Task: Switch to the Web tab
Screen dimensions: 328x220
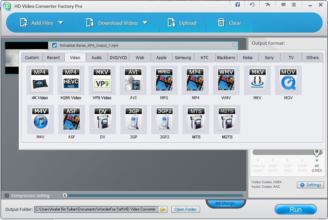Action: pos(140,57)
